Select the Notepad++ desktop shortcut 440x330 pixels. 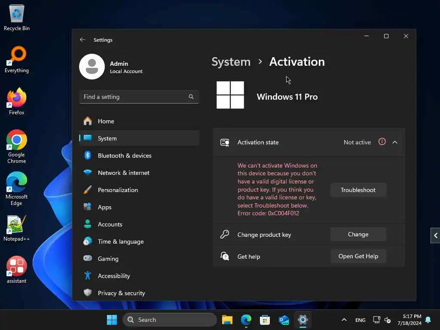(x=17, y=228)
